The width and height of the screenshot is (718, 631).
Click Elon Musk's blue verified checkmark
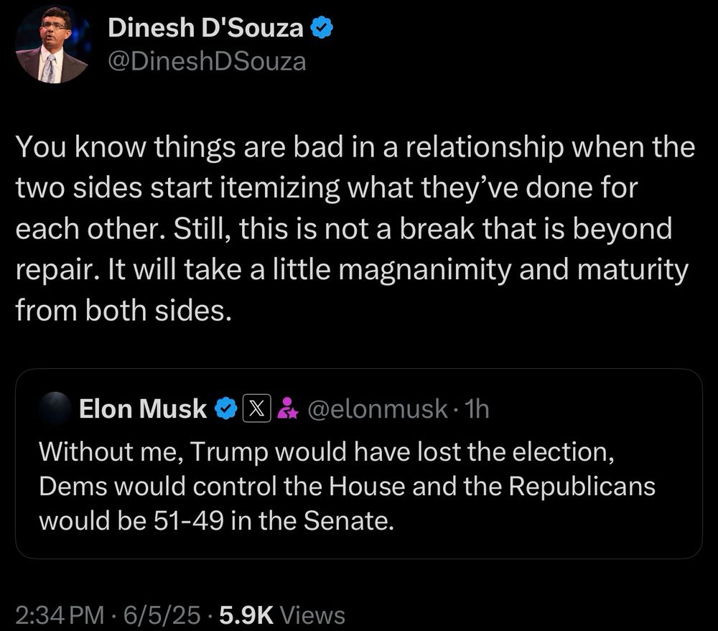tap(226, 408)
